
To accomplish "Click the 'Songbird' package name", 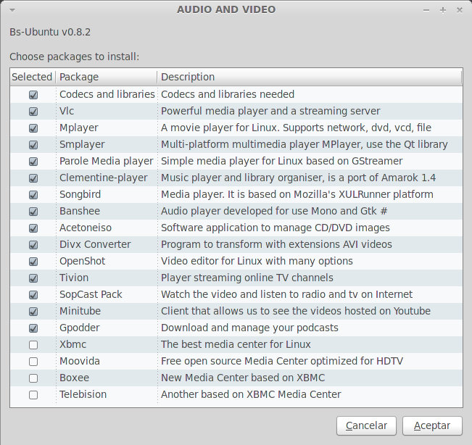I will 80,194.
